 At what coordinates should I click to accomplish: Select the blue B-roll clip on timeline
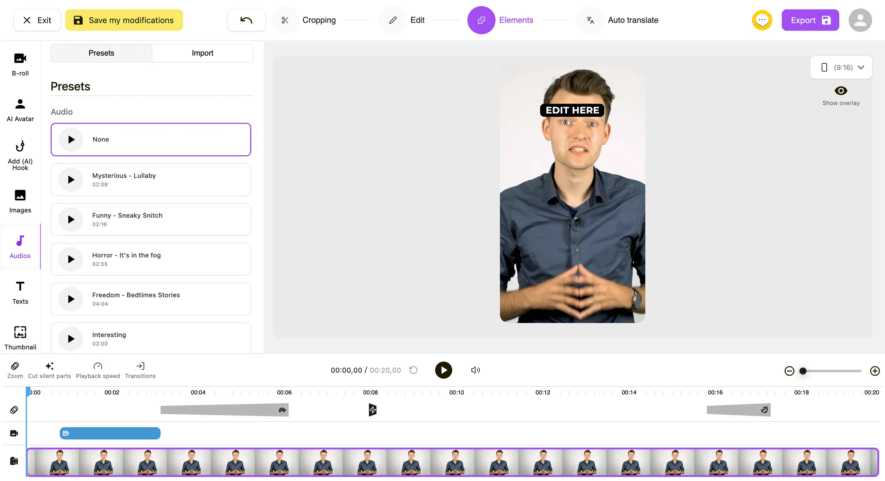110,433
